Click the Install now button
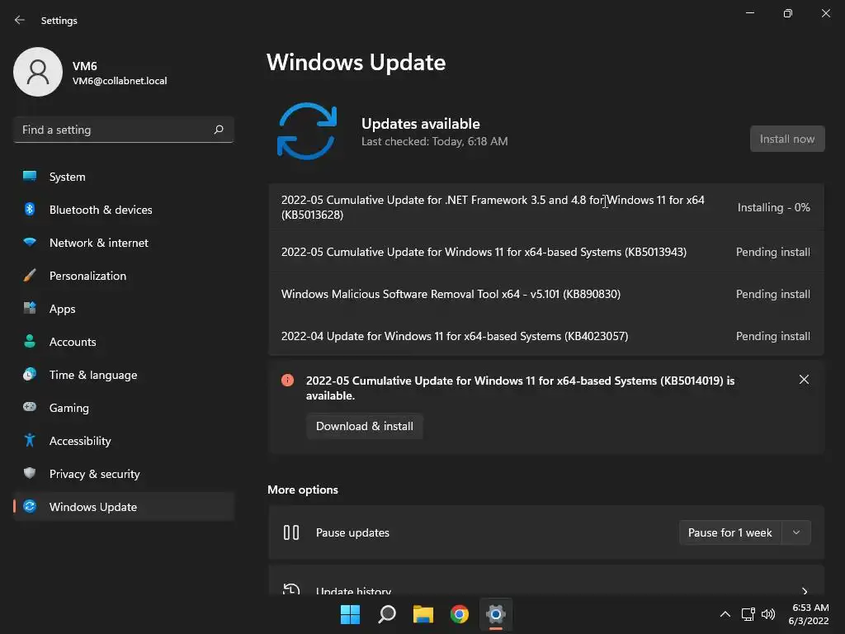The image size is (845, 634). 787,139
